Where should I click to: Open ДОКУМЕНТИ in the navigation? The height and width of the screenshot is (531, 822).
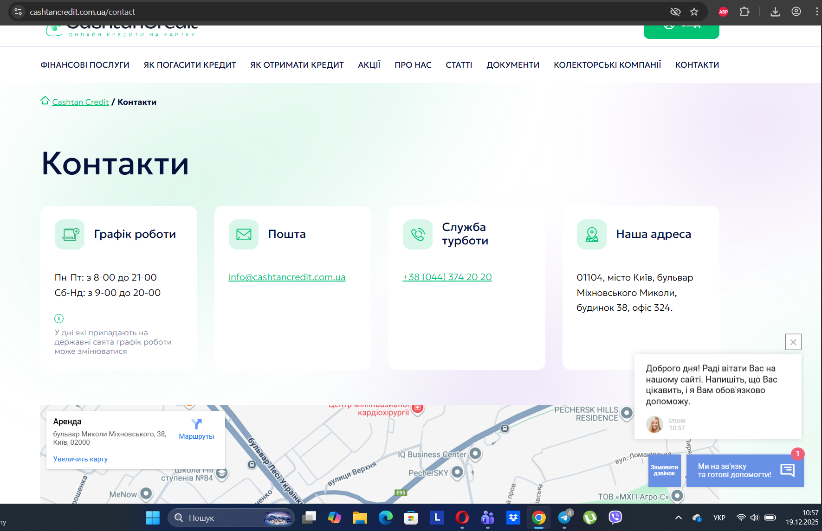[x=513, y=65]
